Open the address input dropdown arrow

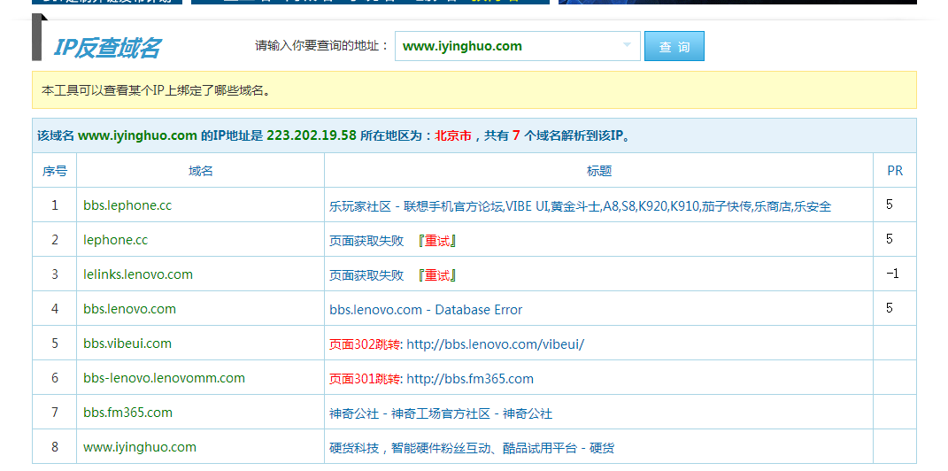[x=627, y=45]
